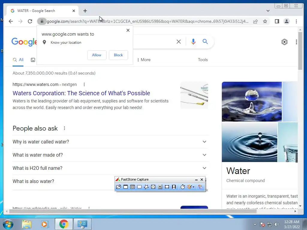Open file in FastStone Capture editor
This screenshot has width=307, height=230.
(119, 187)
